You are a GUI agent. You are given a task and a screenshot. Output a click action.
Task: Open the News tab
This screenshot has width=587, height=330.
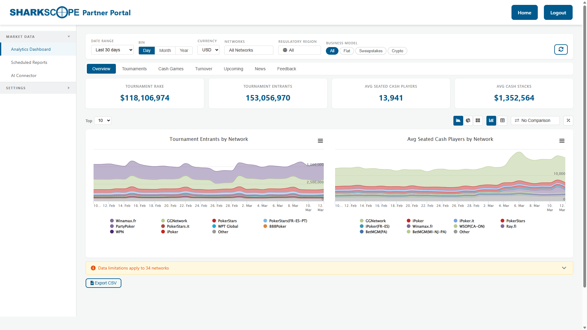(260, 69)
